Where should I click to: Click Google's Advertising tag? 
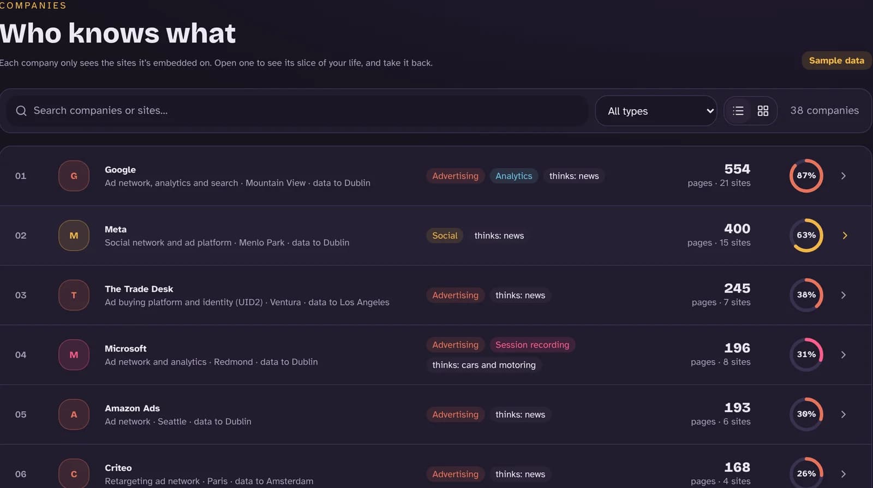point(455,176)
